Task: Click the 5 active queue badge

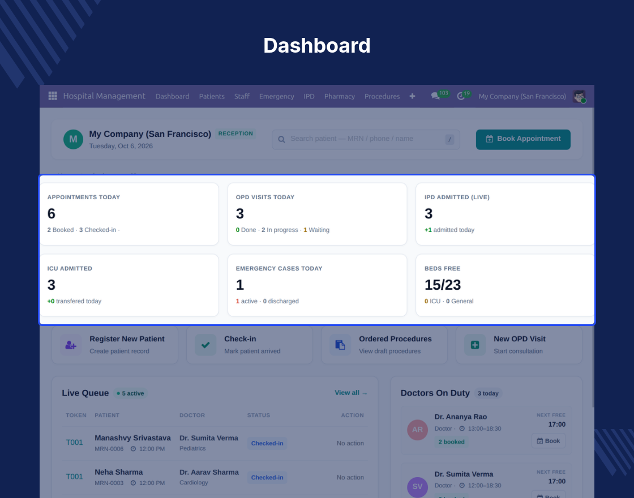Action: coord(130,393)
